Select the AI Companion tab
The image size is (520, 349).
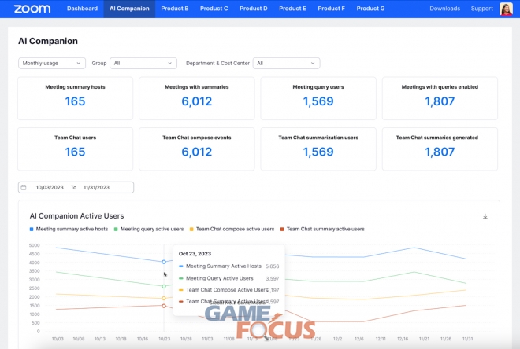tap(129, 9)
